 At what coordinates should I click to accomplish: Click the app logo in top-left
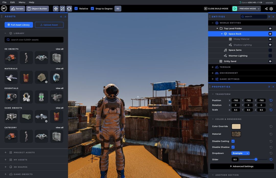4,8
